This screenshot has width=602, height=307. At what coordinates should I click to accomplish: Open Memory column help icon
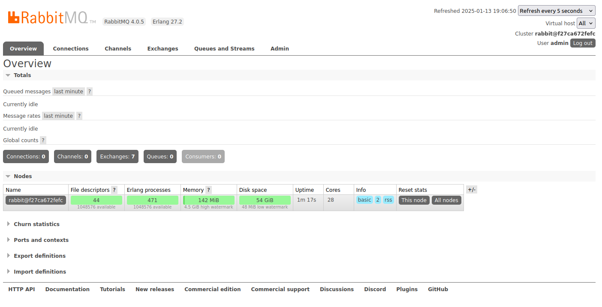[208, 190]
